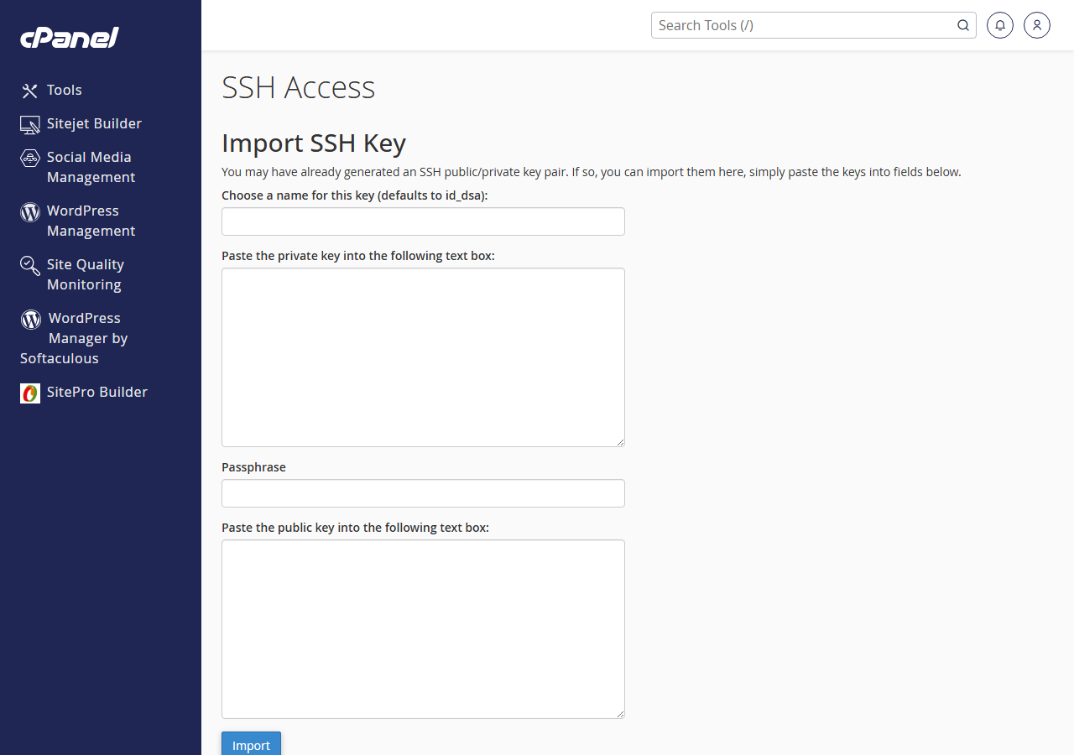
Task: Go to WordPress Management
Action: (x=91, y=221)
